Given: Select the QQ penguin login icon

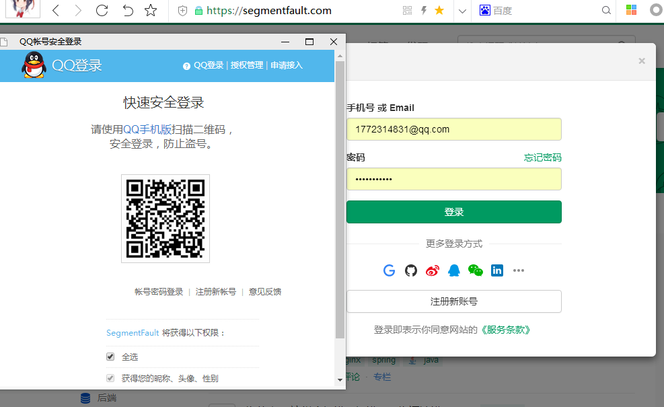Looking at the screenshot, I should pos(454,270).
